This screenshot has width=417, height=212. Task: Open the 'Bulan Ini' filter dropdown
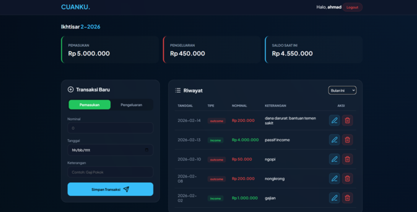342,91
